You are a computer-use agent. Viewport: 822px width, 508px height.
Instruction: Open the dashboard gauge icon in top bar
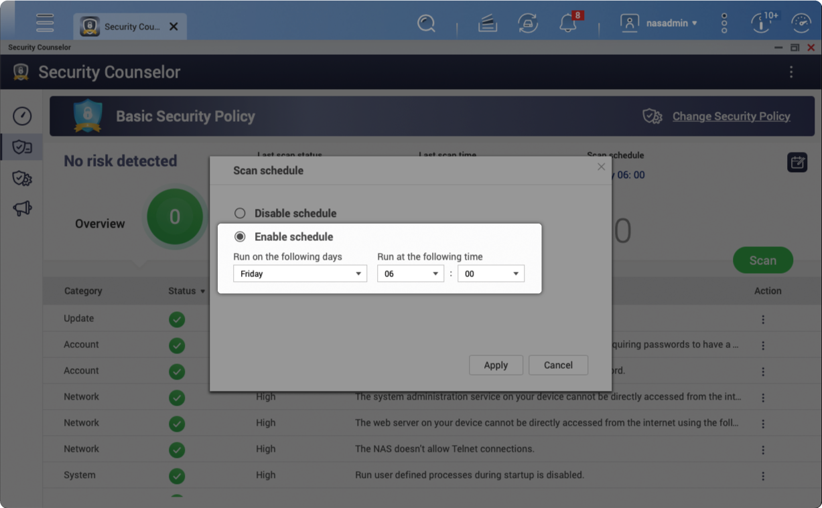801,23
